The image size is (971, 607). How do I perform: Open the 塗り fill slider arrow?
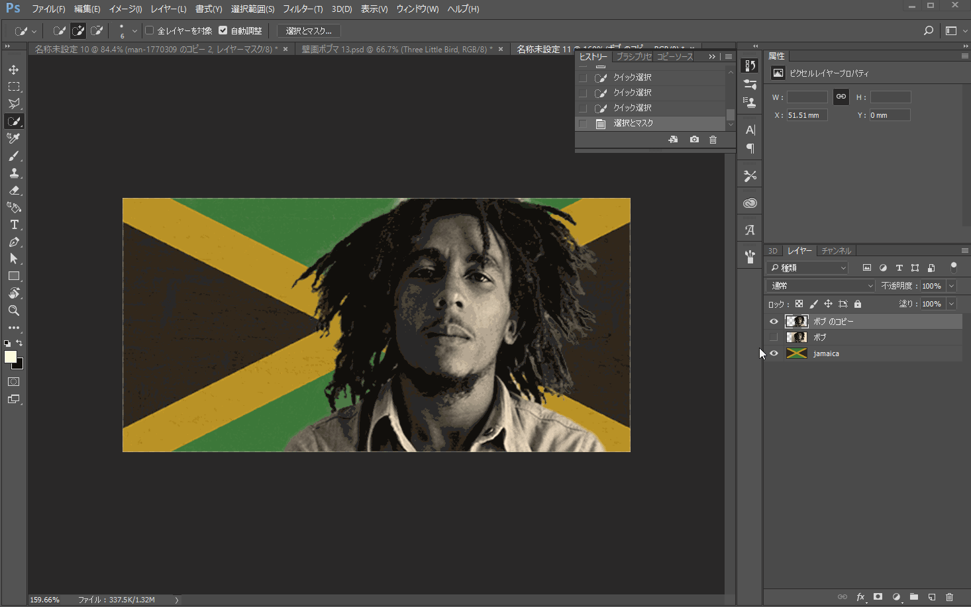click(x=952, y=304)
